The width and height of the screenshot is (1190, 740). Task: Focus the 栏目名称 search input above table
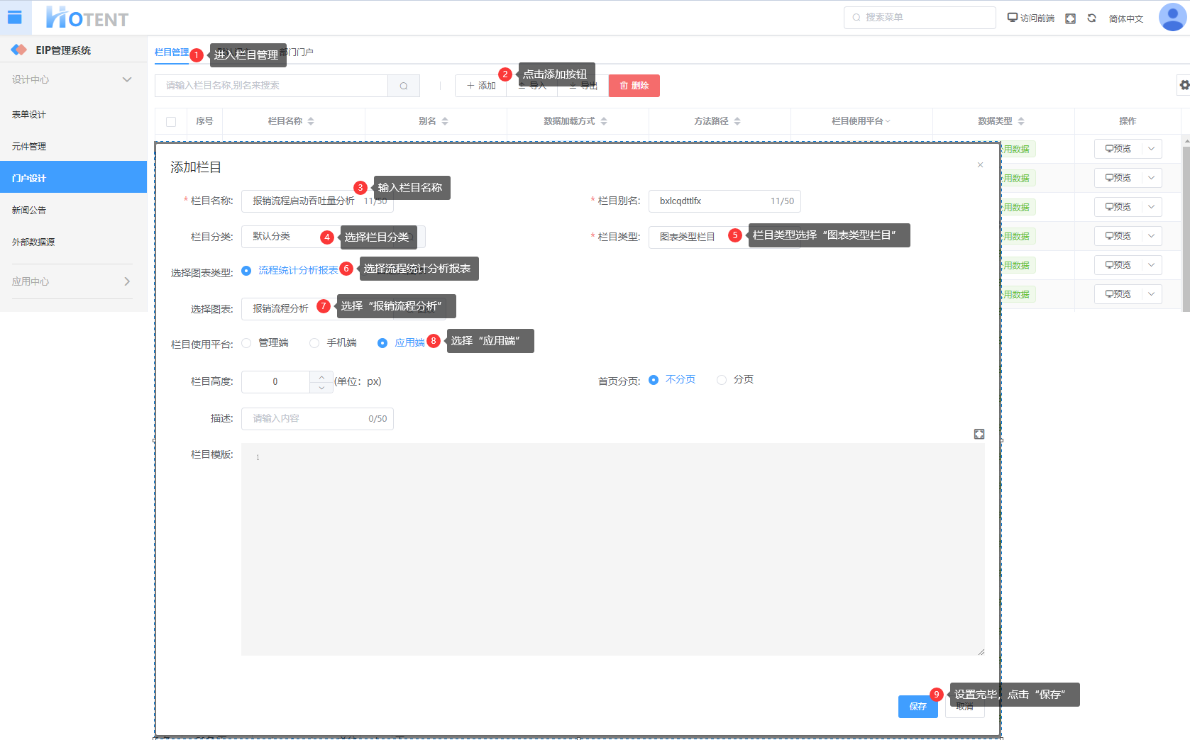[x=272, y=86]
